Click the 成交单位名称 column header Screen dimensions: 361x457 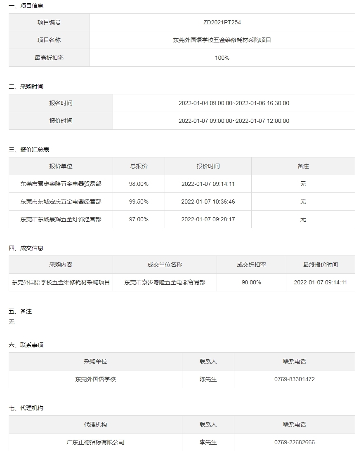point(165,265)
